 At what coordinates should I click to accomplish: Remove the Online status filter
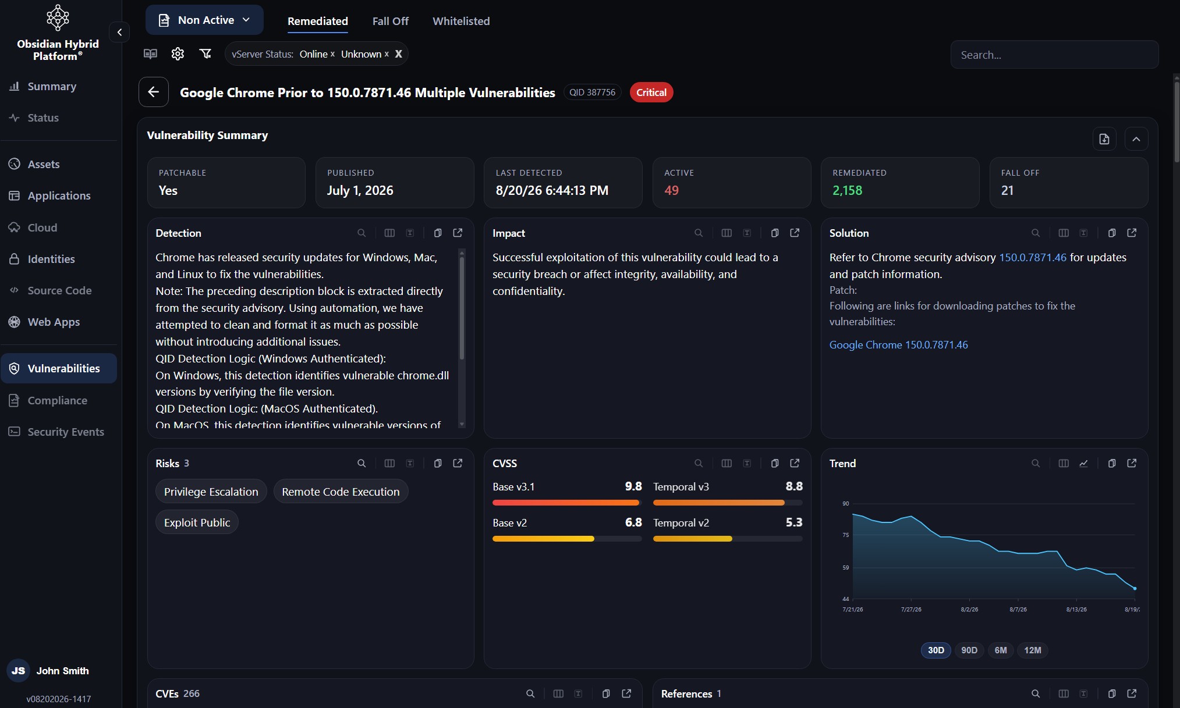click(x=332, y=54)
